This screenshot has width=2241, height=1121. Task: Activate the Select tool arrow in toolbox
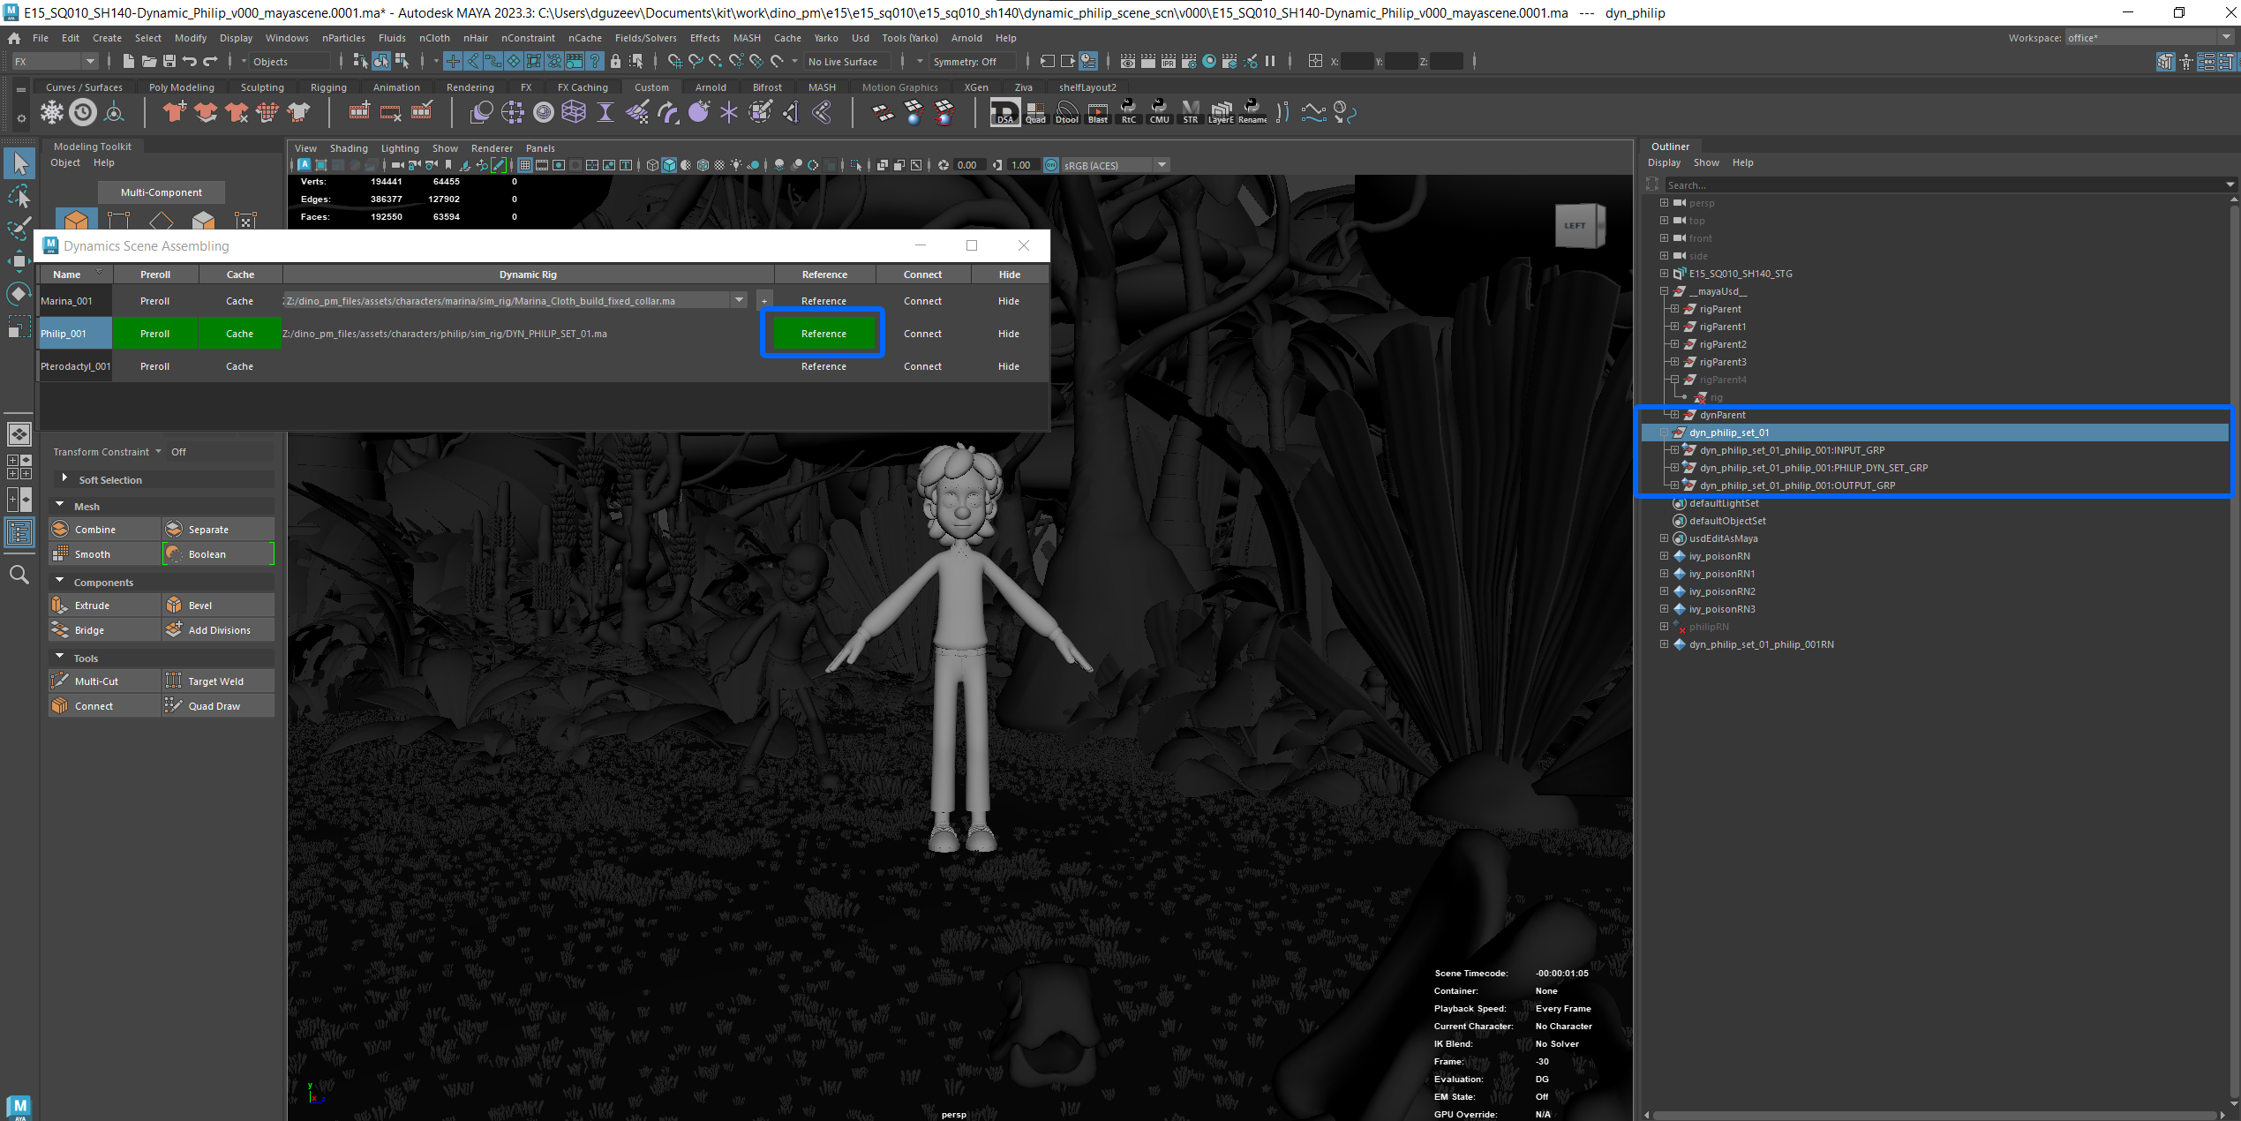point(19,163)
